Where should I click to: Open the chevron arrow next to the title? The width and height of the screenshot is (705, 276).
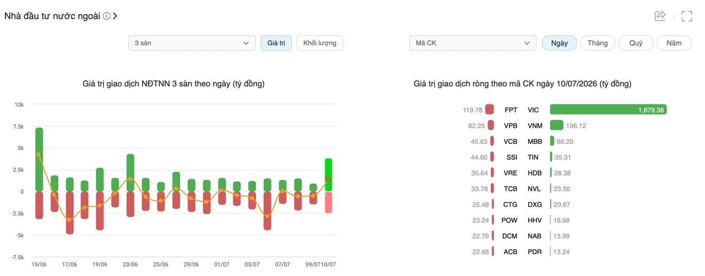115,16
